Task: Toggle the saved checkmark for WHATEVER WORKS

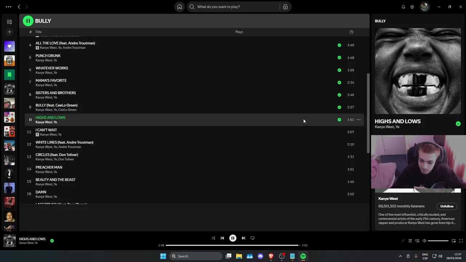Action: tap(339, 70)
